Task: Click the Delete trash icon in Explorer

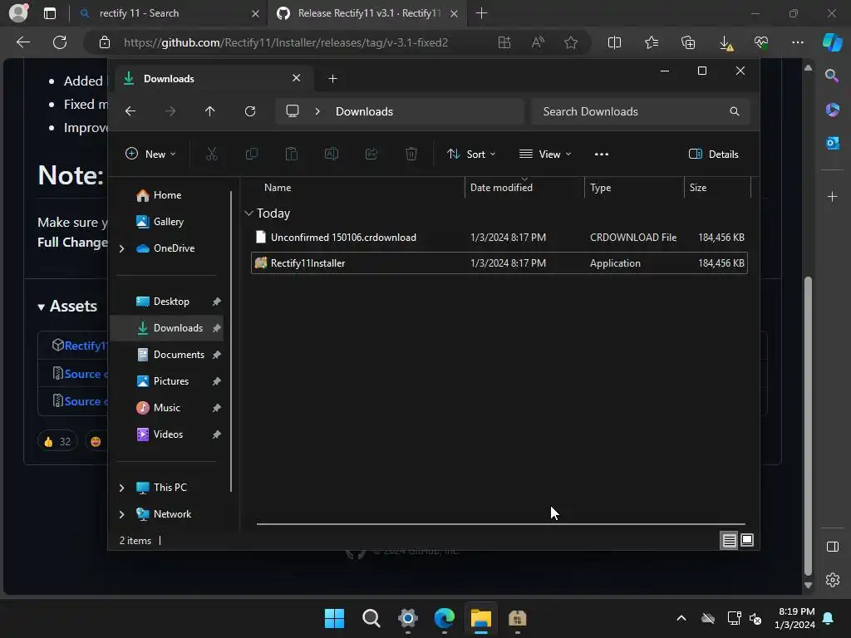Action: click(411, 154)
